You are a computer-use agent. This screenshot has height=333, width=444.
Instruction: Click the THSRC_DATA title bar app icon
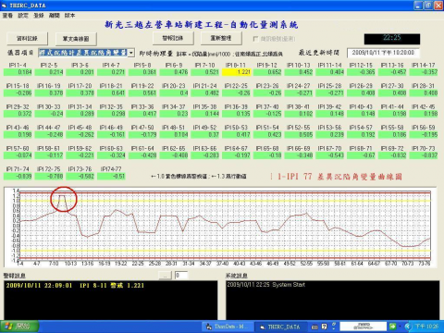tap(4, 6)
